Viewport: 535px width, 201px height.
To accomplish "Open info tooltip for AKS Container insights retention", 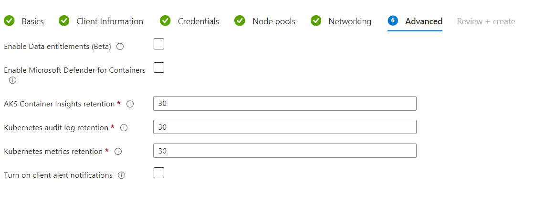I will pyautogui.click(x=130, y=104).
